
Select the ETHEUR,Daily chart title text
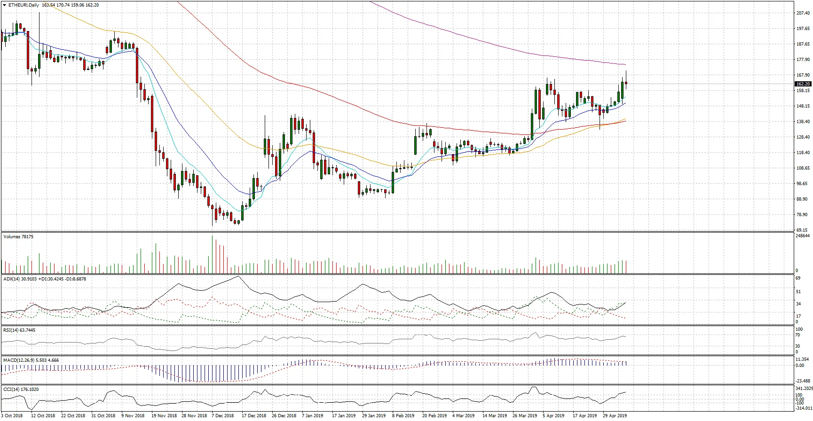[24, 5]
